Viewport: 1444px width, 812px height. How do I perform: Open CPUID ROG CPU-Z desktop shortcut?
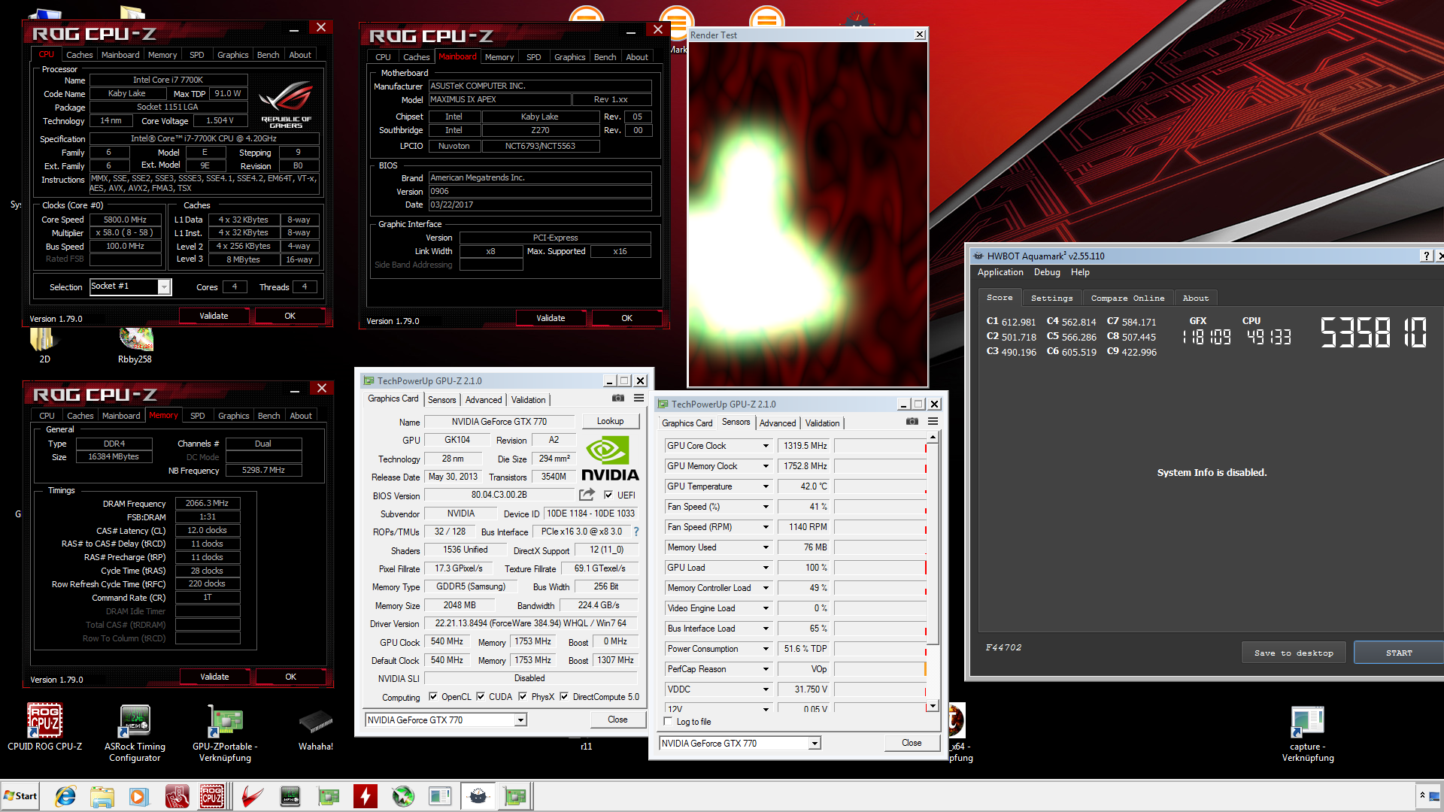click(x=44, y=726)
